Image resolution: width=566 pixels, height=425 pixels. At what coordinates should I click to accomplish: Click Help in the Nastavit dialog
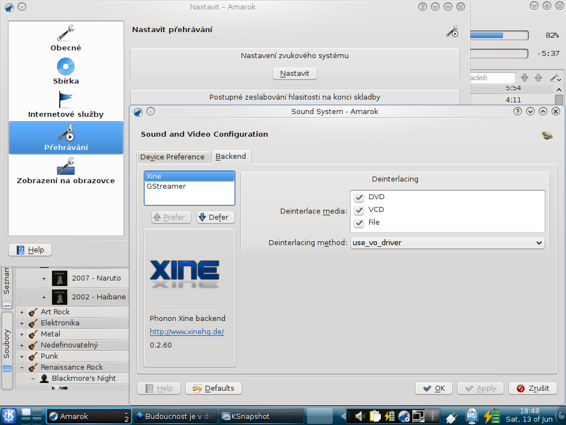click(x=30, y=250)
